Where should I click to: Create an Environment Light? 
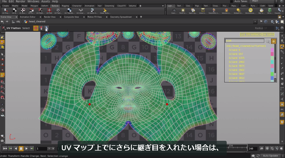click(250, 11)
